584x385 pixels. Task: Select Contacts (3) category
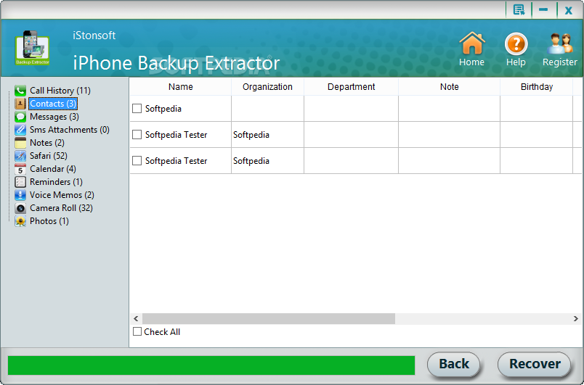53,103
